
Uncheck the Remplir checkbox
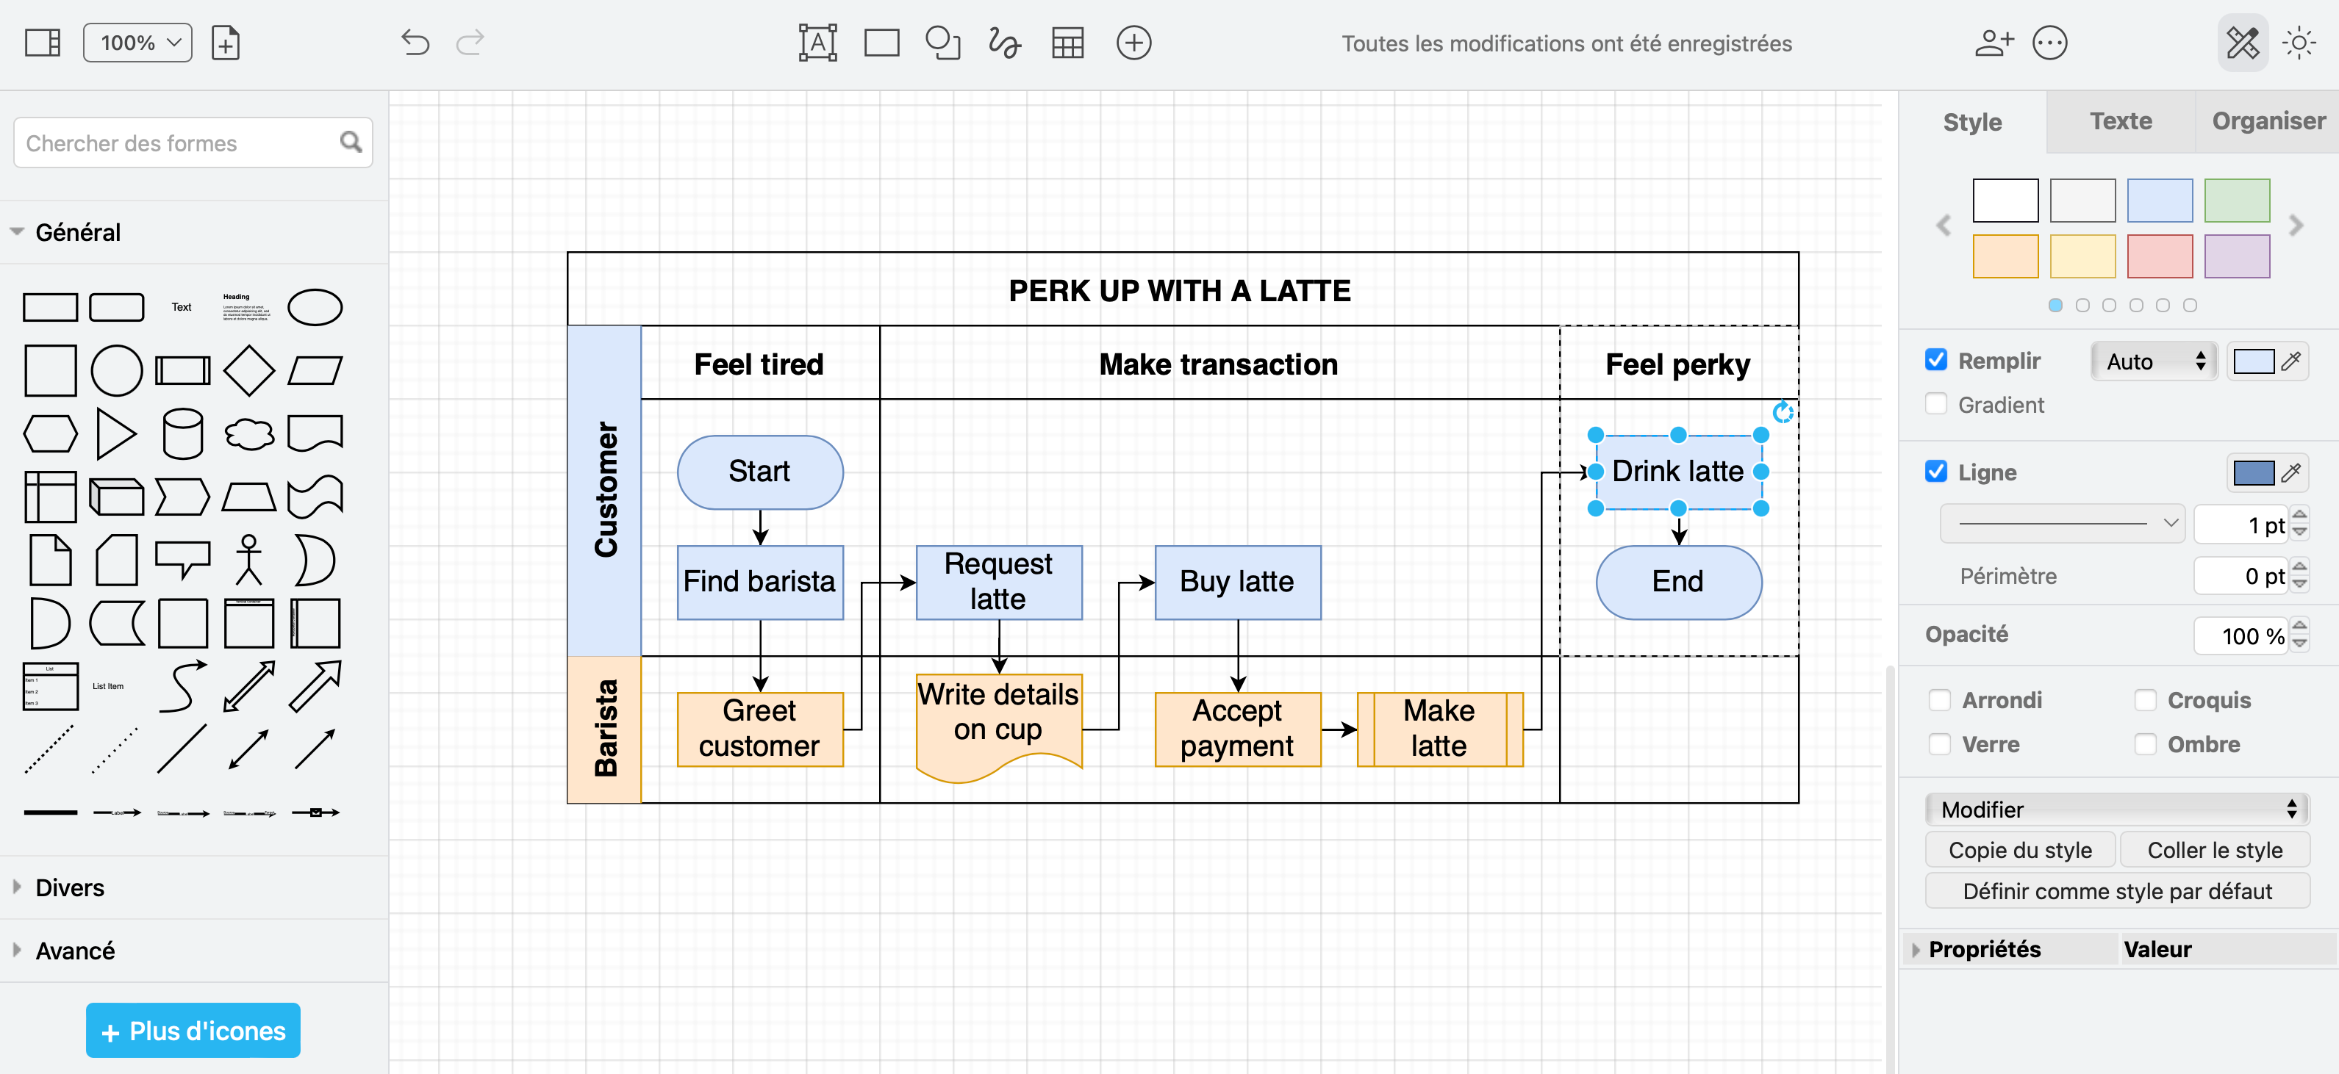[x=1938, y=360]
